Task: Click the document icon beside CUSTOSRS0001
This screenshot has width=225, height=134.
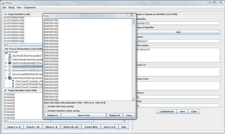Action: point(10,67)
